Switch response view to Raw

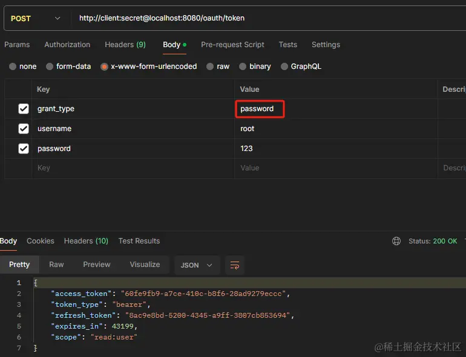click(x=56, y=265)
